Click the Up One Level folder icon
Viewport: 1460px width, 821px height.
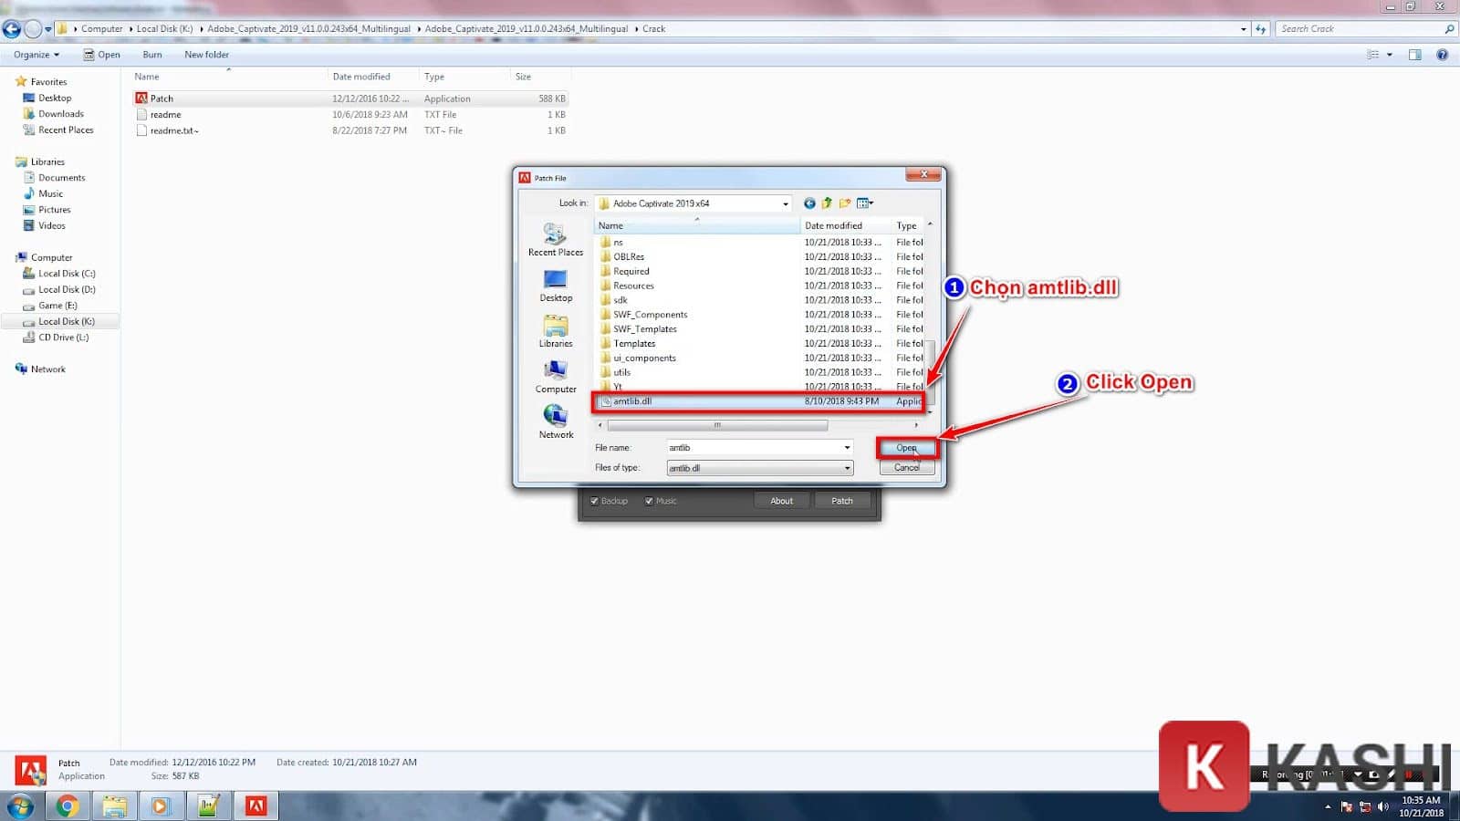[827, 203]
